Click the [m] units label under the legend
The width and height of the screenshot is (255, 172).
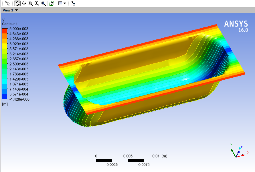point(4,104)
